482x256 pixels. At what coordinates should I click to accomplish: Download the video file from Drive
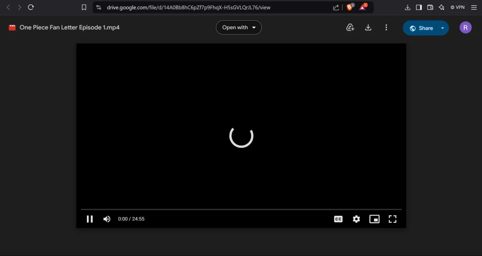(368, 27)
